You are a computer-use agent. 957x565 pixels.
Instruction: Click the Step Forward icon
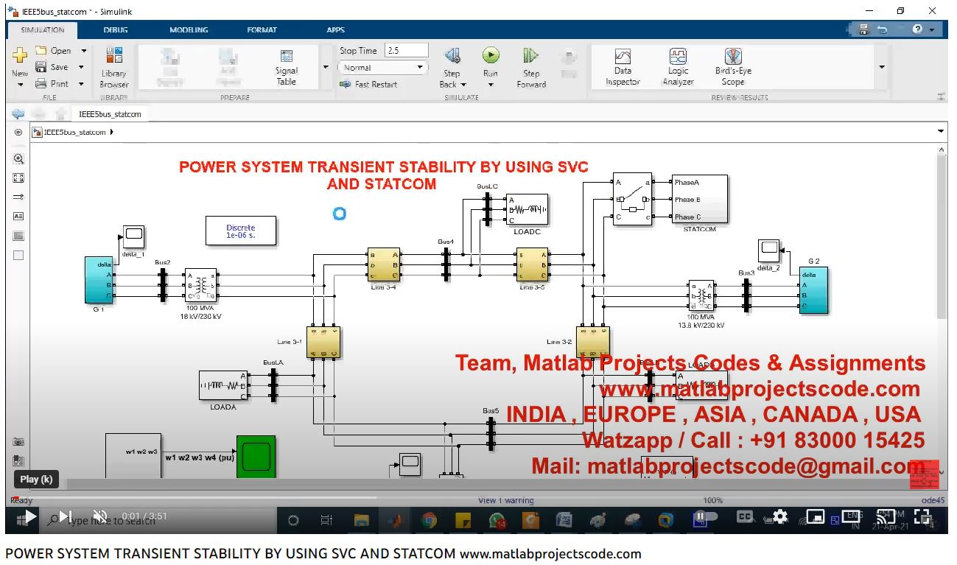531,57
